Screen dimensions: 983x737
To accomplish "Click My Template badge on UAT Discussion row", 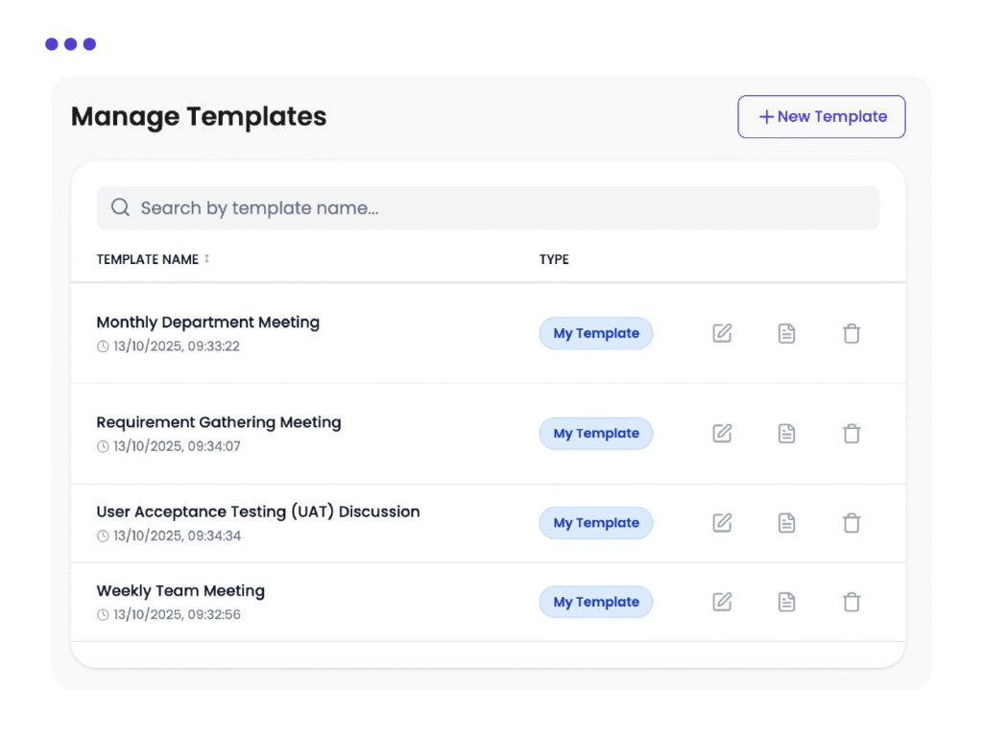I will (x=595, y=523).
